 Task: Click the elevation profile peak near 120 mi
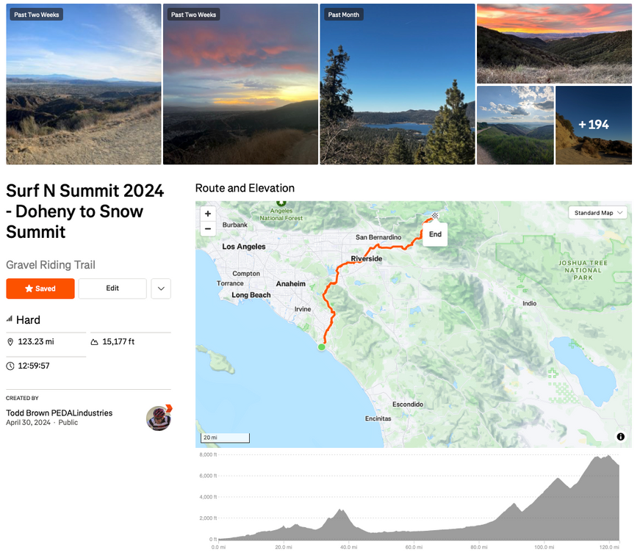click(608, 457)
